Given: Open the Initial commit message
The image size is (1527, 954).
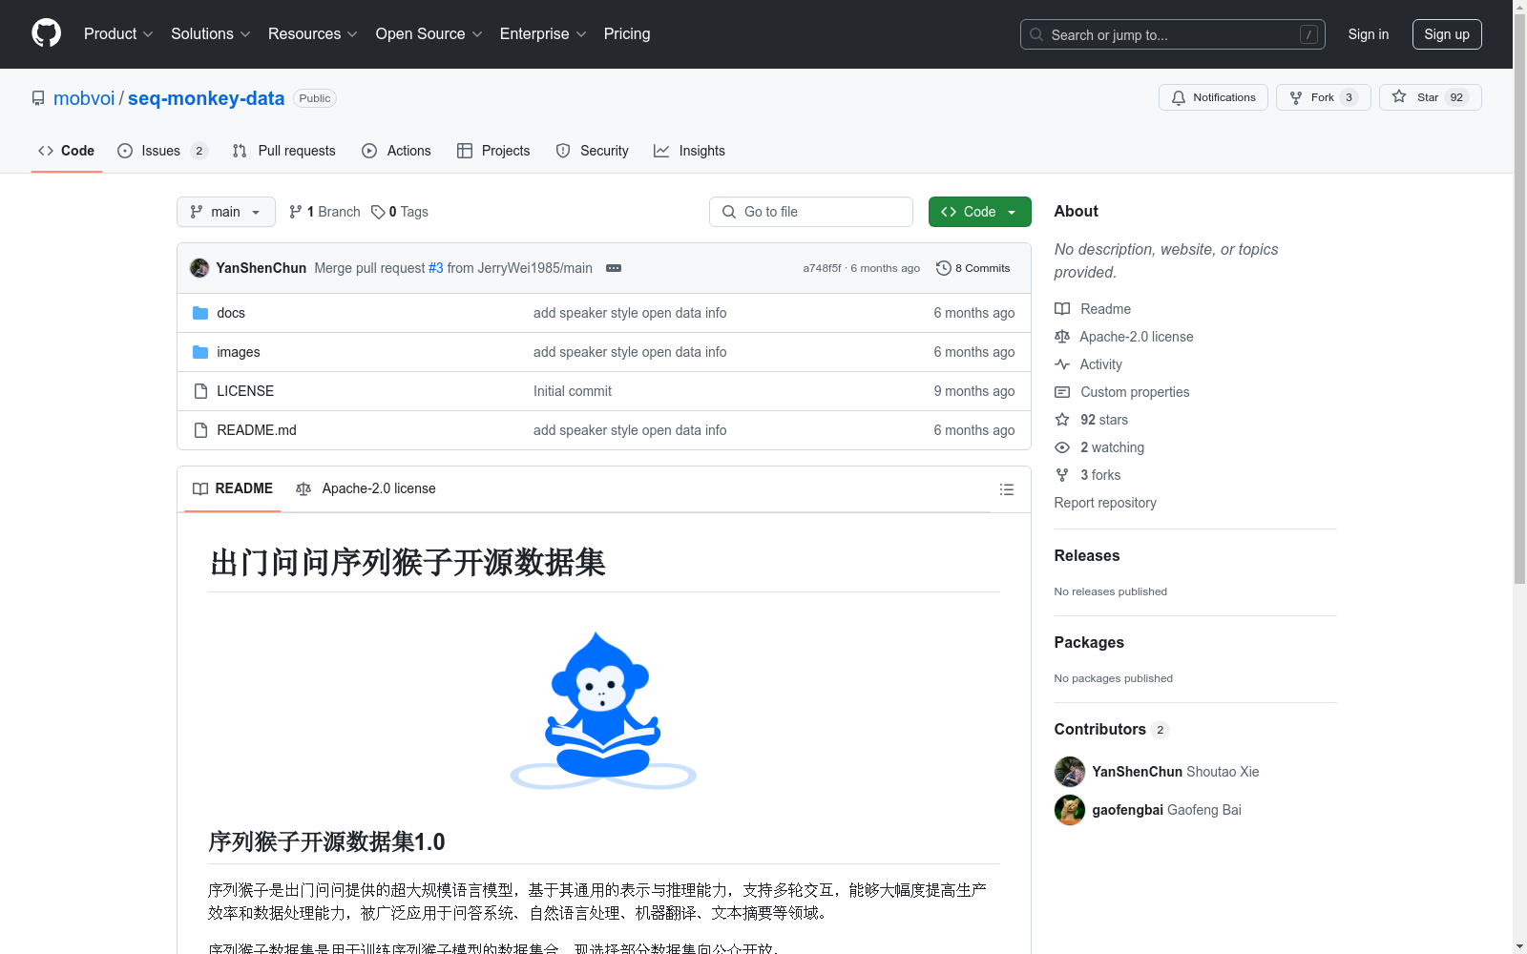Looking at the screenshot, I should tap(573, 391).
